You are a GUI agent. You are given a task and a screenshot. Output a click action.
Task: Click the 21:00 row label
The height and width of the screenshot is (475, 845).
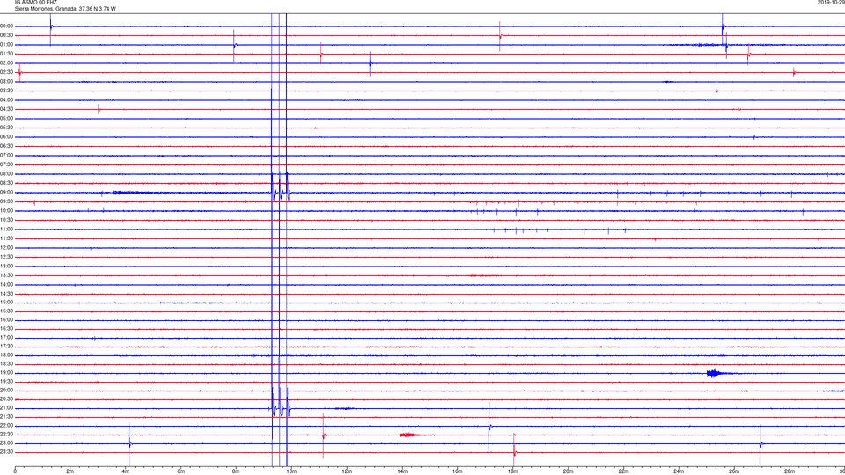(7, 408)
